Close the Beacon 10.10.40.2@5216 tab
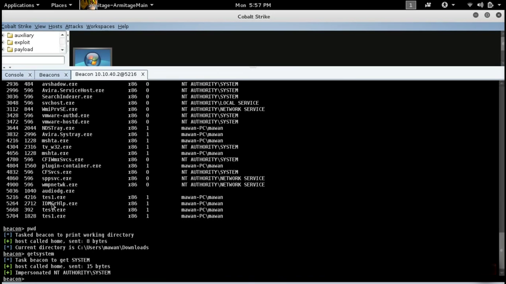Viewport: 506px width, 284px height. pyautogui.click(x=143, y=74)
